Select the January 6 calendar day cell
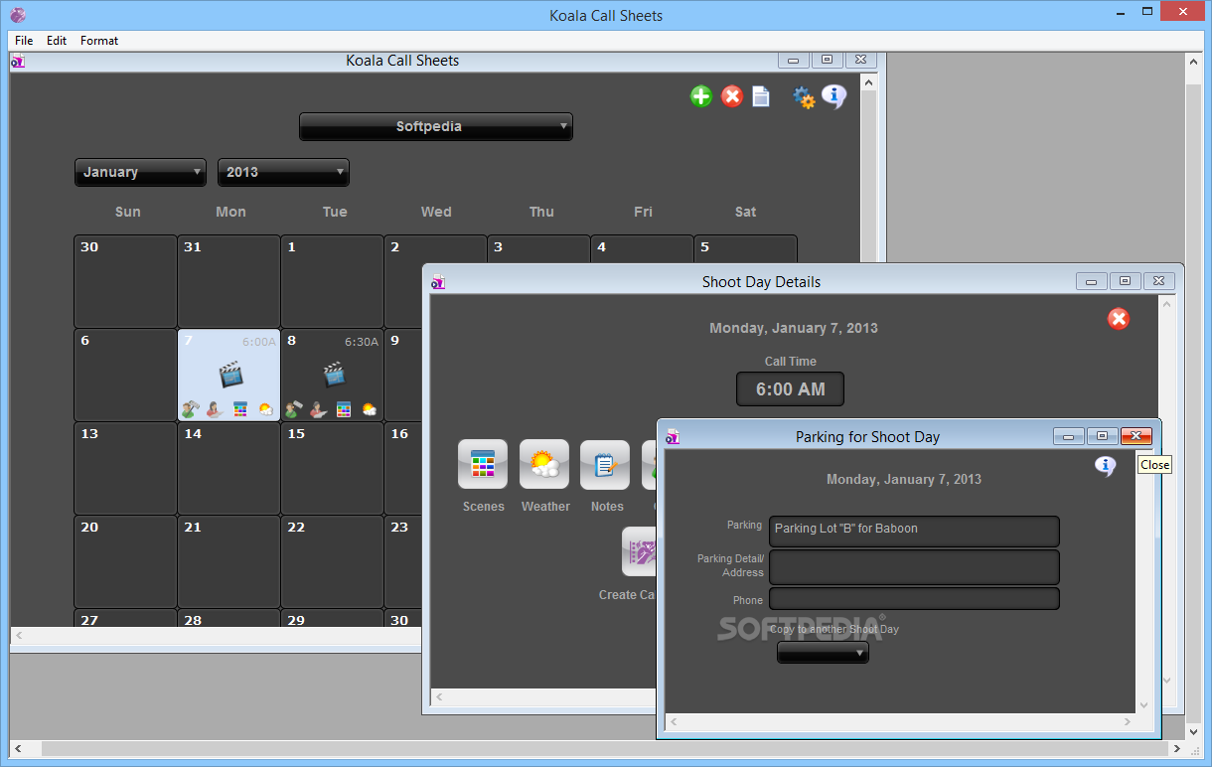Viewport: 1212px width, 767px height. (125, 375)
